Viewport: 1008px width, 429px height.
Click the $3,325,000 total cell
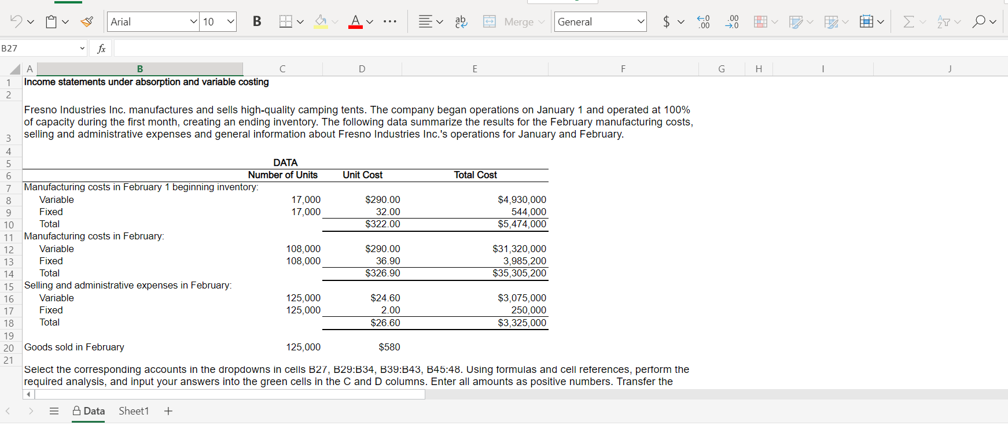coord(475,323)
